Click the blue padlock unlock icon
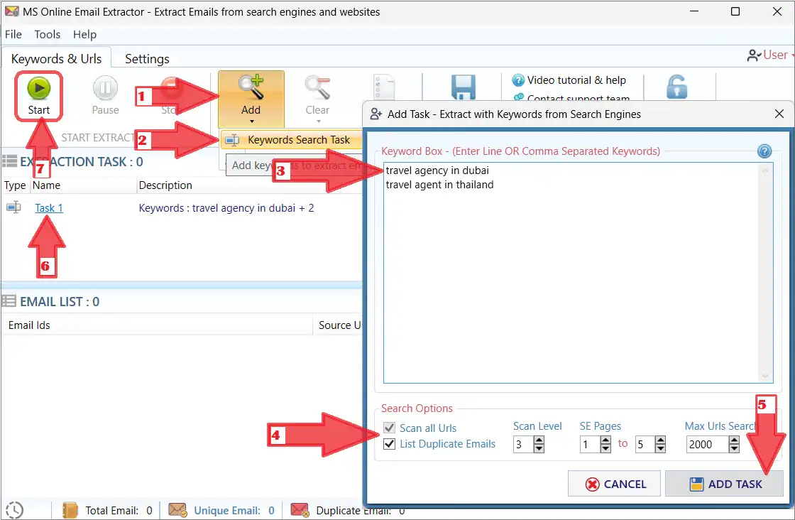The image size is (795, 520). 676,87
